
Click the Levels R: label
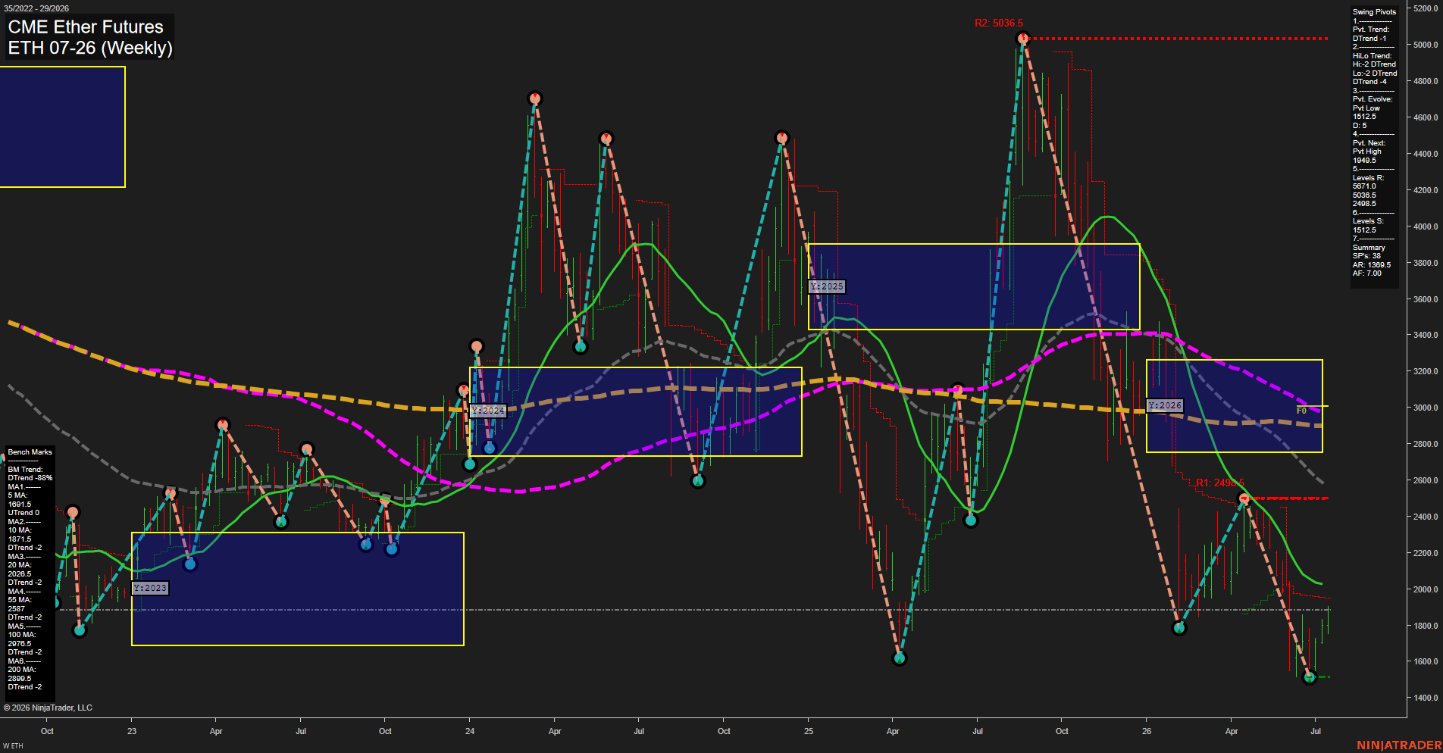pos(1368,178)
